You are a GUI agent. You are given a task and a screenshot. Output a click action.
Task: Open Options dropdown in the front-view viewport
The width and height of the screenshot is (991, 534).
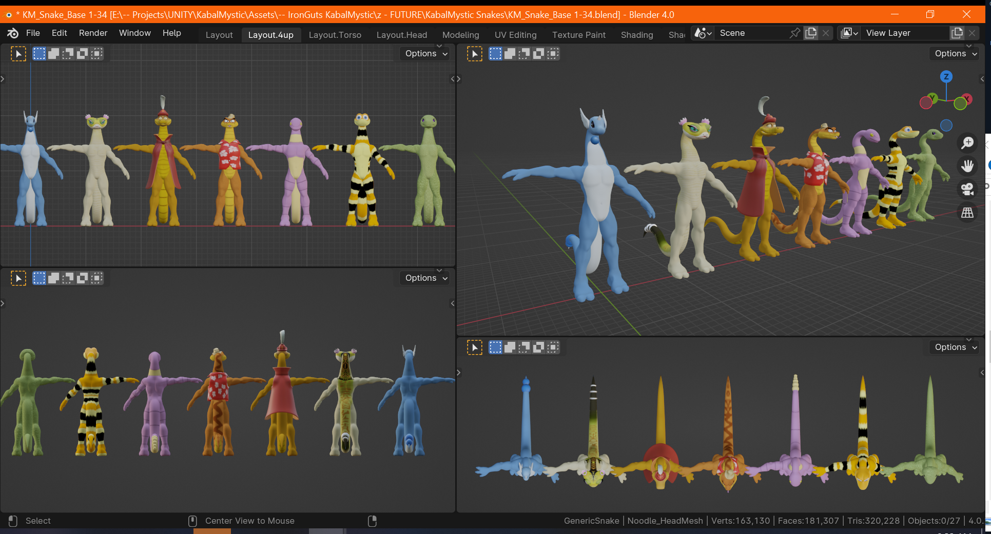coord(426,53)
